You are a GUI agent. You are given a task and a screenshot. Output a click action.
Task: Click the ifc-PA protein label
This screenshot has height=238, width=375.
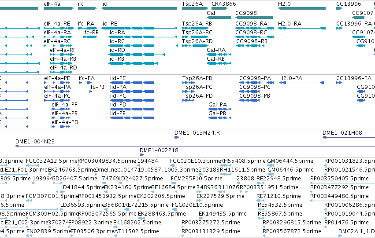pyautogui.click(x=87, y=78)
